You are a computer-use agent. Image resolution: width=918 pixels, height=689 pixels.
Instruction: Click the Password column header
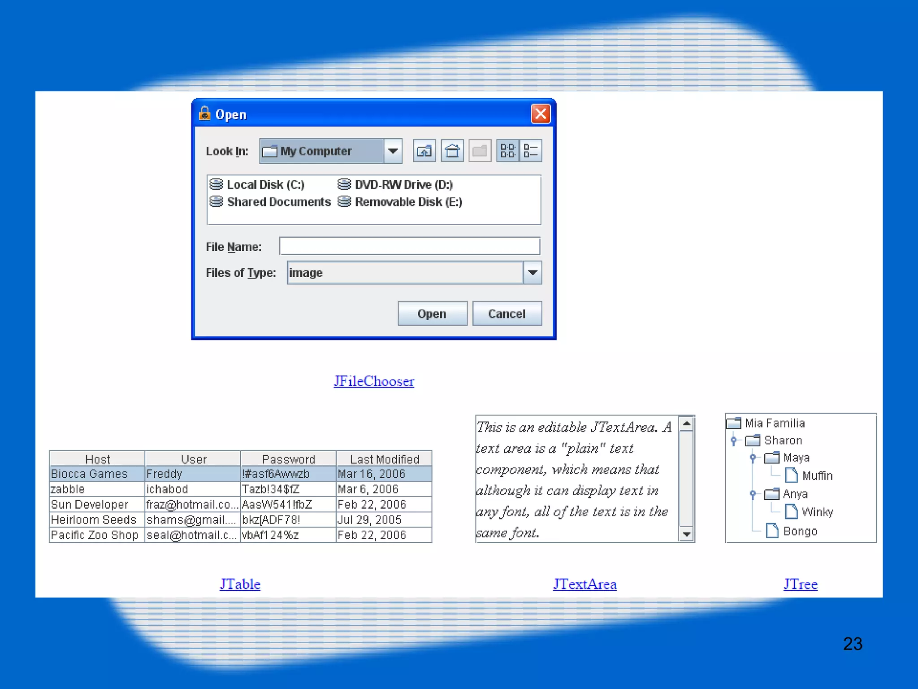(288, 459)
